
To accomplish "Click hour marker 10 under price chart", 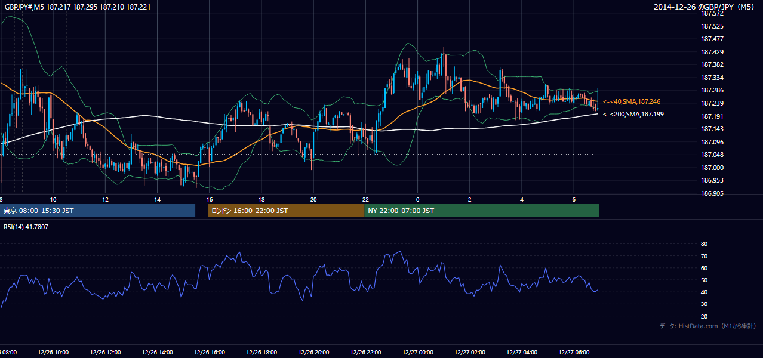I will tap(53, 199).
